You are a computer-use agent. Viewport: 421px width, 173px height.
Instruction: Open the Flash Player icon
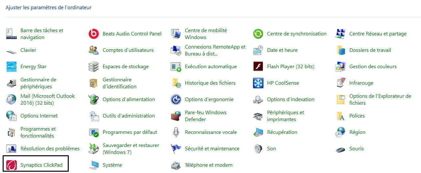pos(258,67)
